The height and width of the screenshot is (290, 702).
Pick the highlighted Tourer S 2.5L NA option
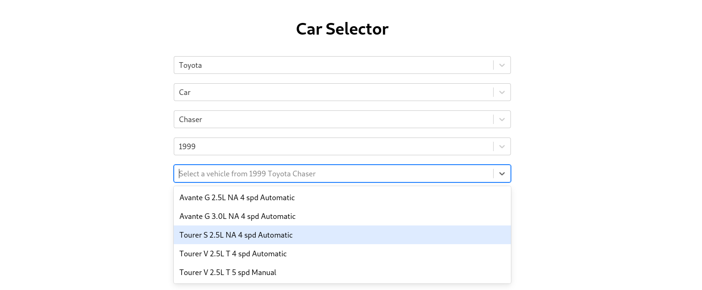[236, 235]
